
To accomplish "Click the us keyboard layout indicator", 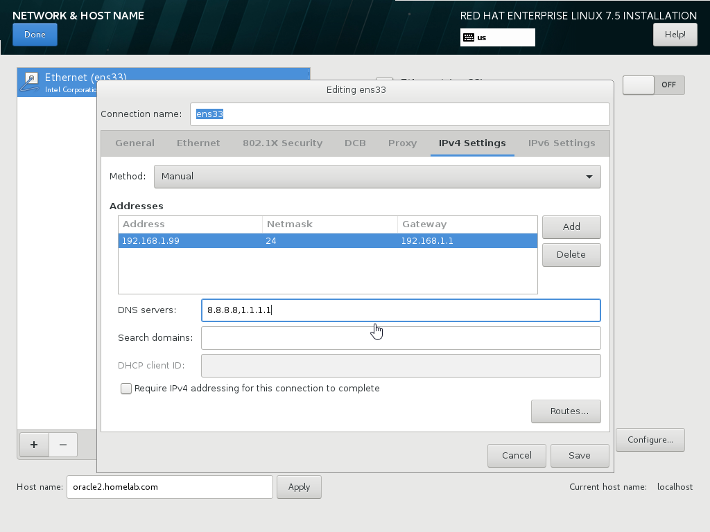I will tap(497, 37).
